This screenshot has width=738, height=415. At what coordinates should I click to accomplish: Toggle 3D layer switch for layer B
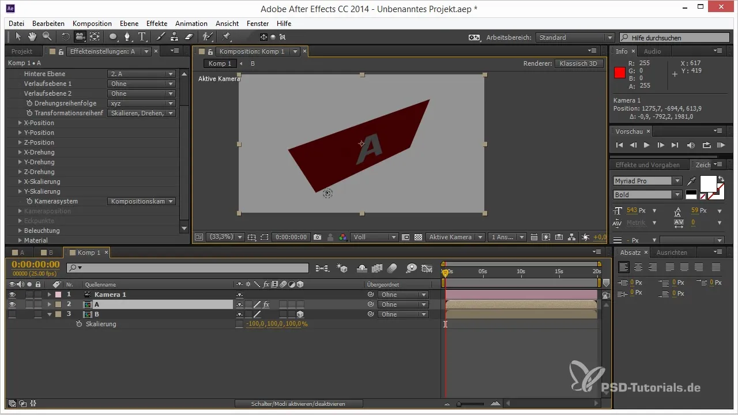(300, 314)
